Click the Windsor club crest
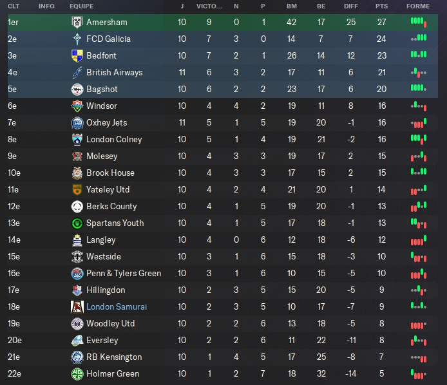Viewport: 447px width, 385px height. tap(76, 106)
